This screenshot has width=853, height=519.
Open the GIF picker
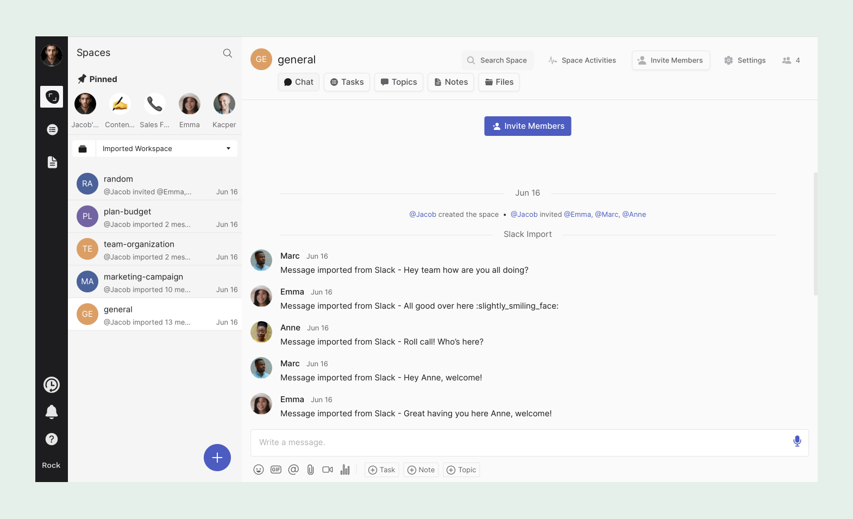276,470
